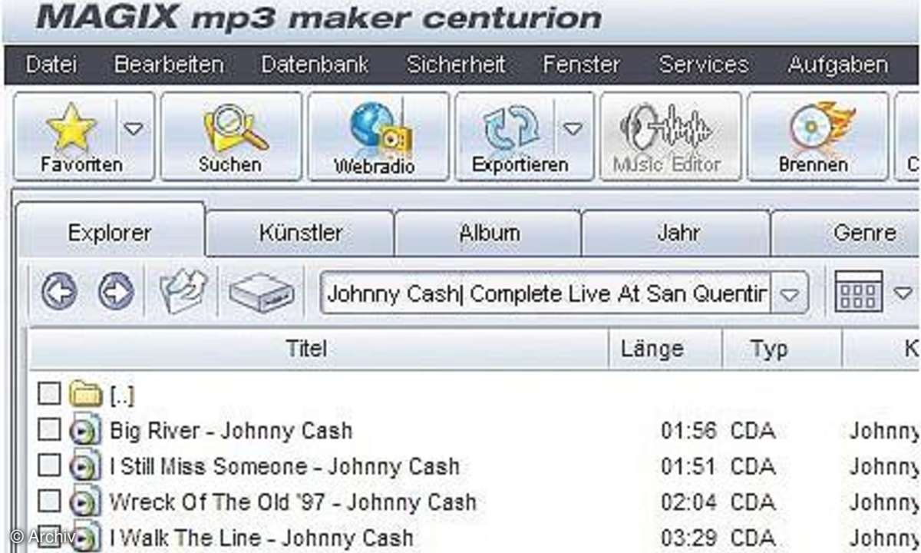This screenshot has width=921, height=553.
Task: Open the [..] parent folder icon
Action: point(85,395)
